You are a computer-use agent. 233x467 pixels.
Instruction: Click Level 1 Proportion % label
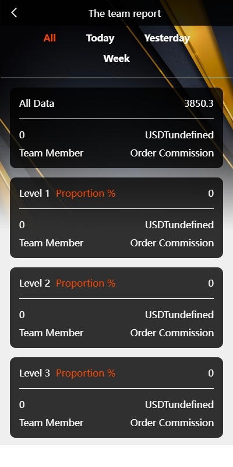[x=86, y=194]
